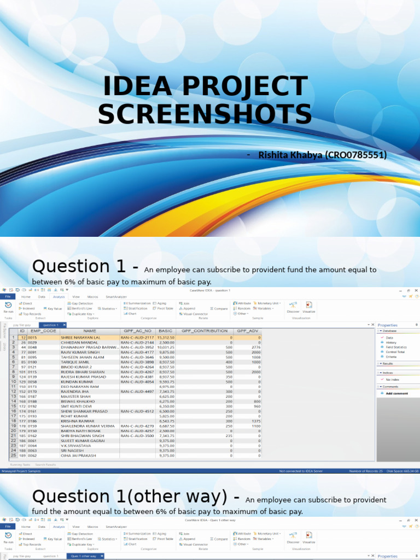Screen dimensions: 420x560
Task: Click Key Value in question 1 window
Action: point(53,308)
